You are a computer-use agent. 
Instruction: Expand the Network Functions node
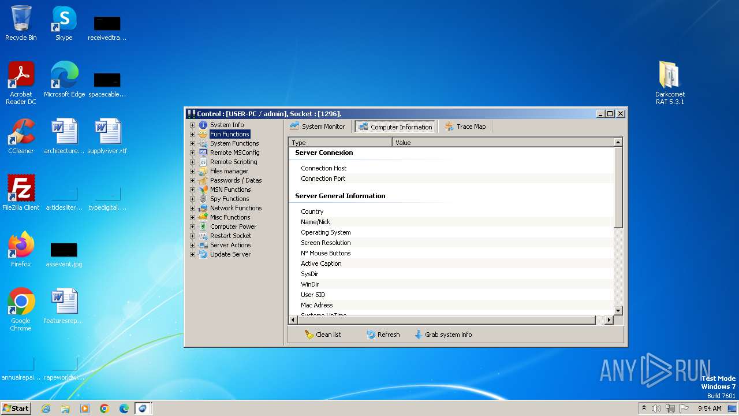tap(193, 208)
